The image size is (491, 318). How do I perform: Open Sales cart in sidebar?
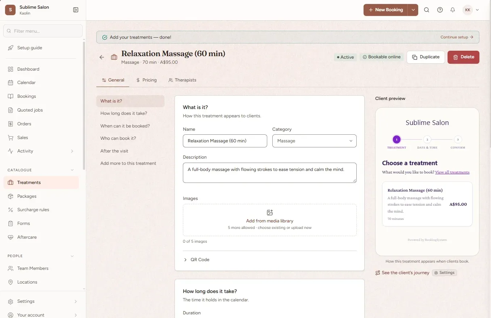tap(41, 138)
